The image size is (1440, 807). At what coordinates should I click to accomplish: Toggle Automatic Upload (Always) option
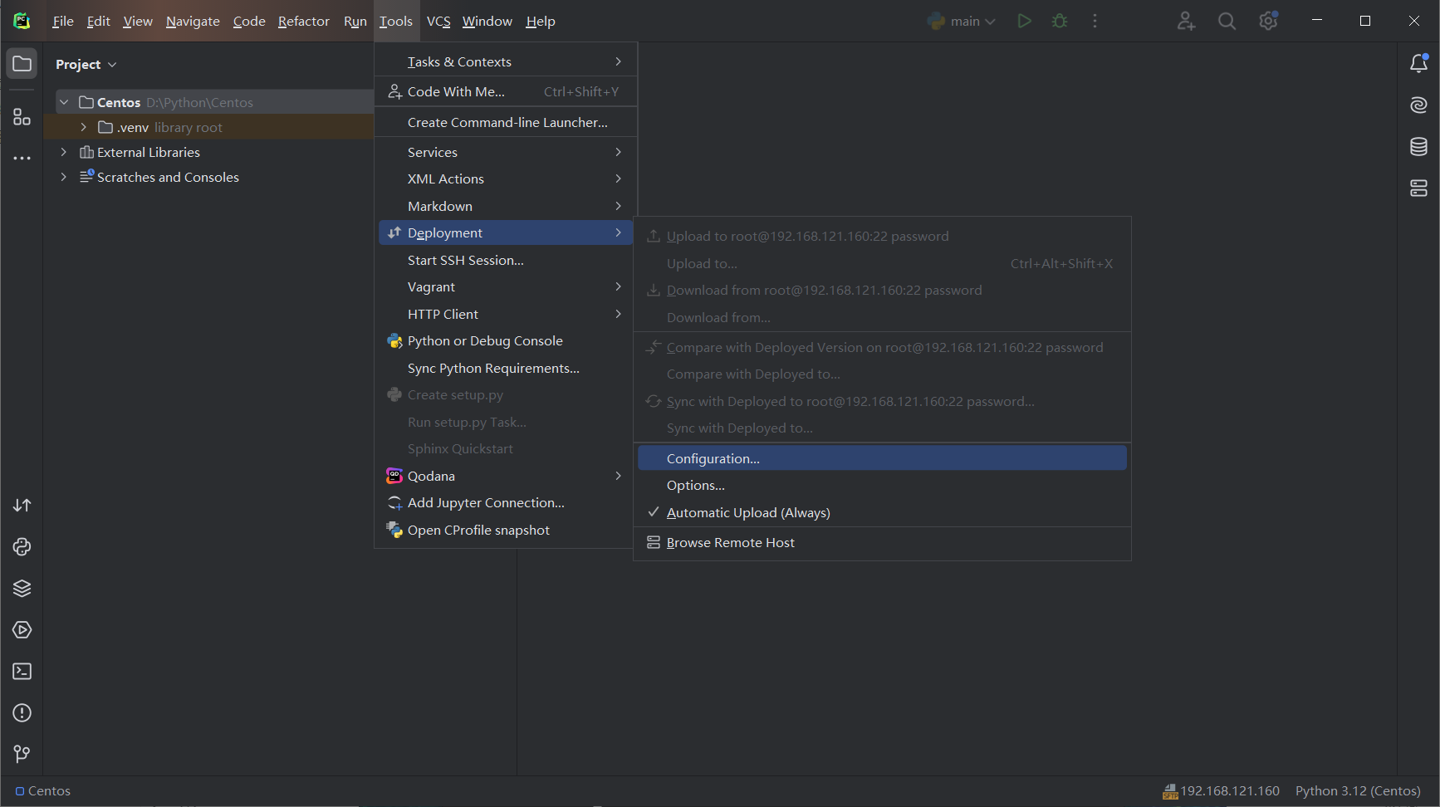[882, 512]
